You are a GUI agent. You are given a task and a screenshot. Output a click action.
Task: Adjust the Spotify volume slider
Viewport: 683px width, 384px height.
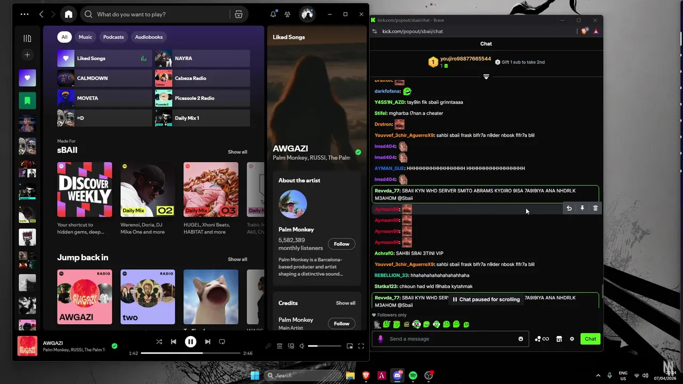(323, 346)
